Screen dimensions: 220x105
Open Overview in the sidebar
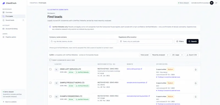[x=13, y=12]
